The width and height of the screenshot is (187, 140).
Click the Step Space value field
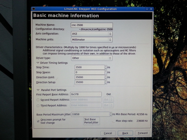point(90,72)
